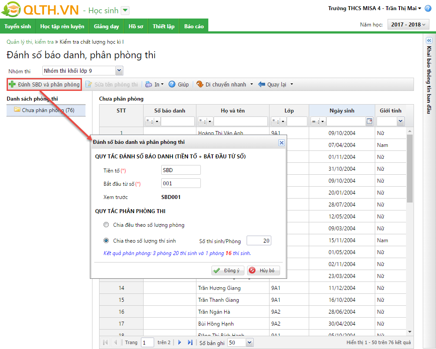Open the Ngày sinh calendar picker icon

369,121
